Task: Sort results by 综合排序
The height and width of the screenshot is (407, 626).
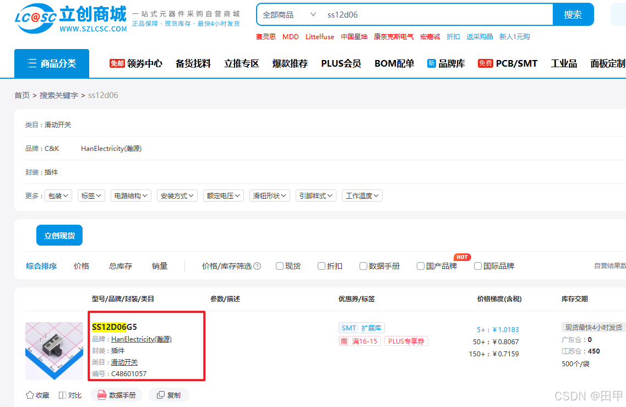Action: tap(41, 266)
